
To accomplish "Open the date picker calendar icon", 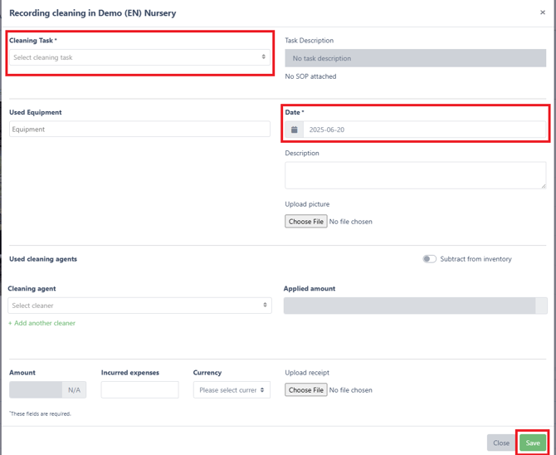I will (294, 130).
